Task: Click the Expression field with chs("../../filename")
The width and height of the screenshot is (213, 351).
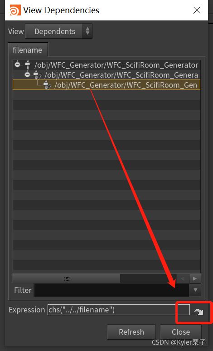Action: click(119, 310)
